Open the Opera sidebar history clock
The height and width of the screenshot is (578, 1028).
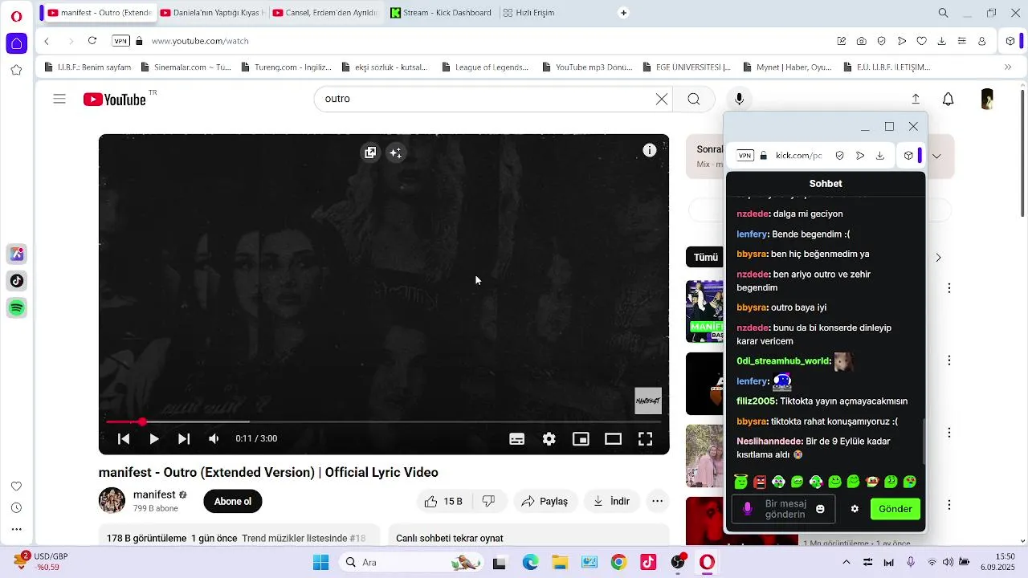click(16, 508)
